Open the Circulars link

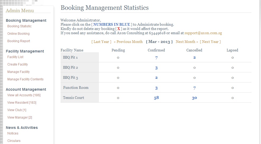14,141
